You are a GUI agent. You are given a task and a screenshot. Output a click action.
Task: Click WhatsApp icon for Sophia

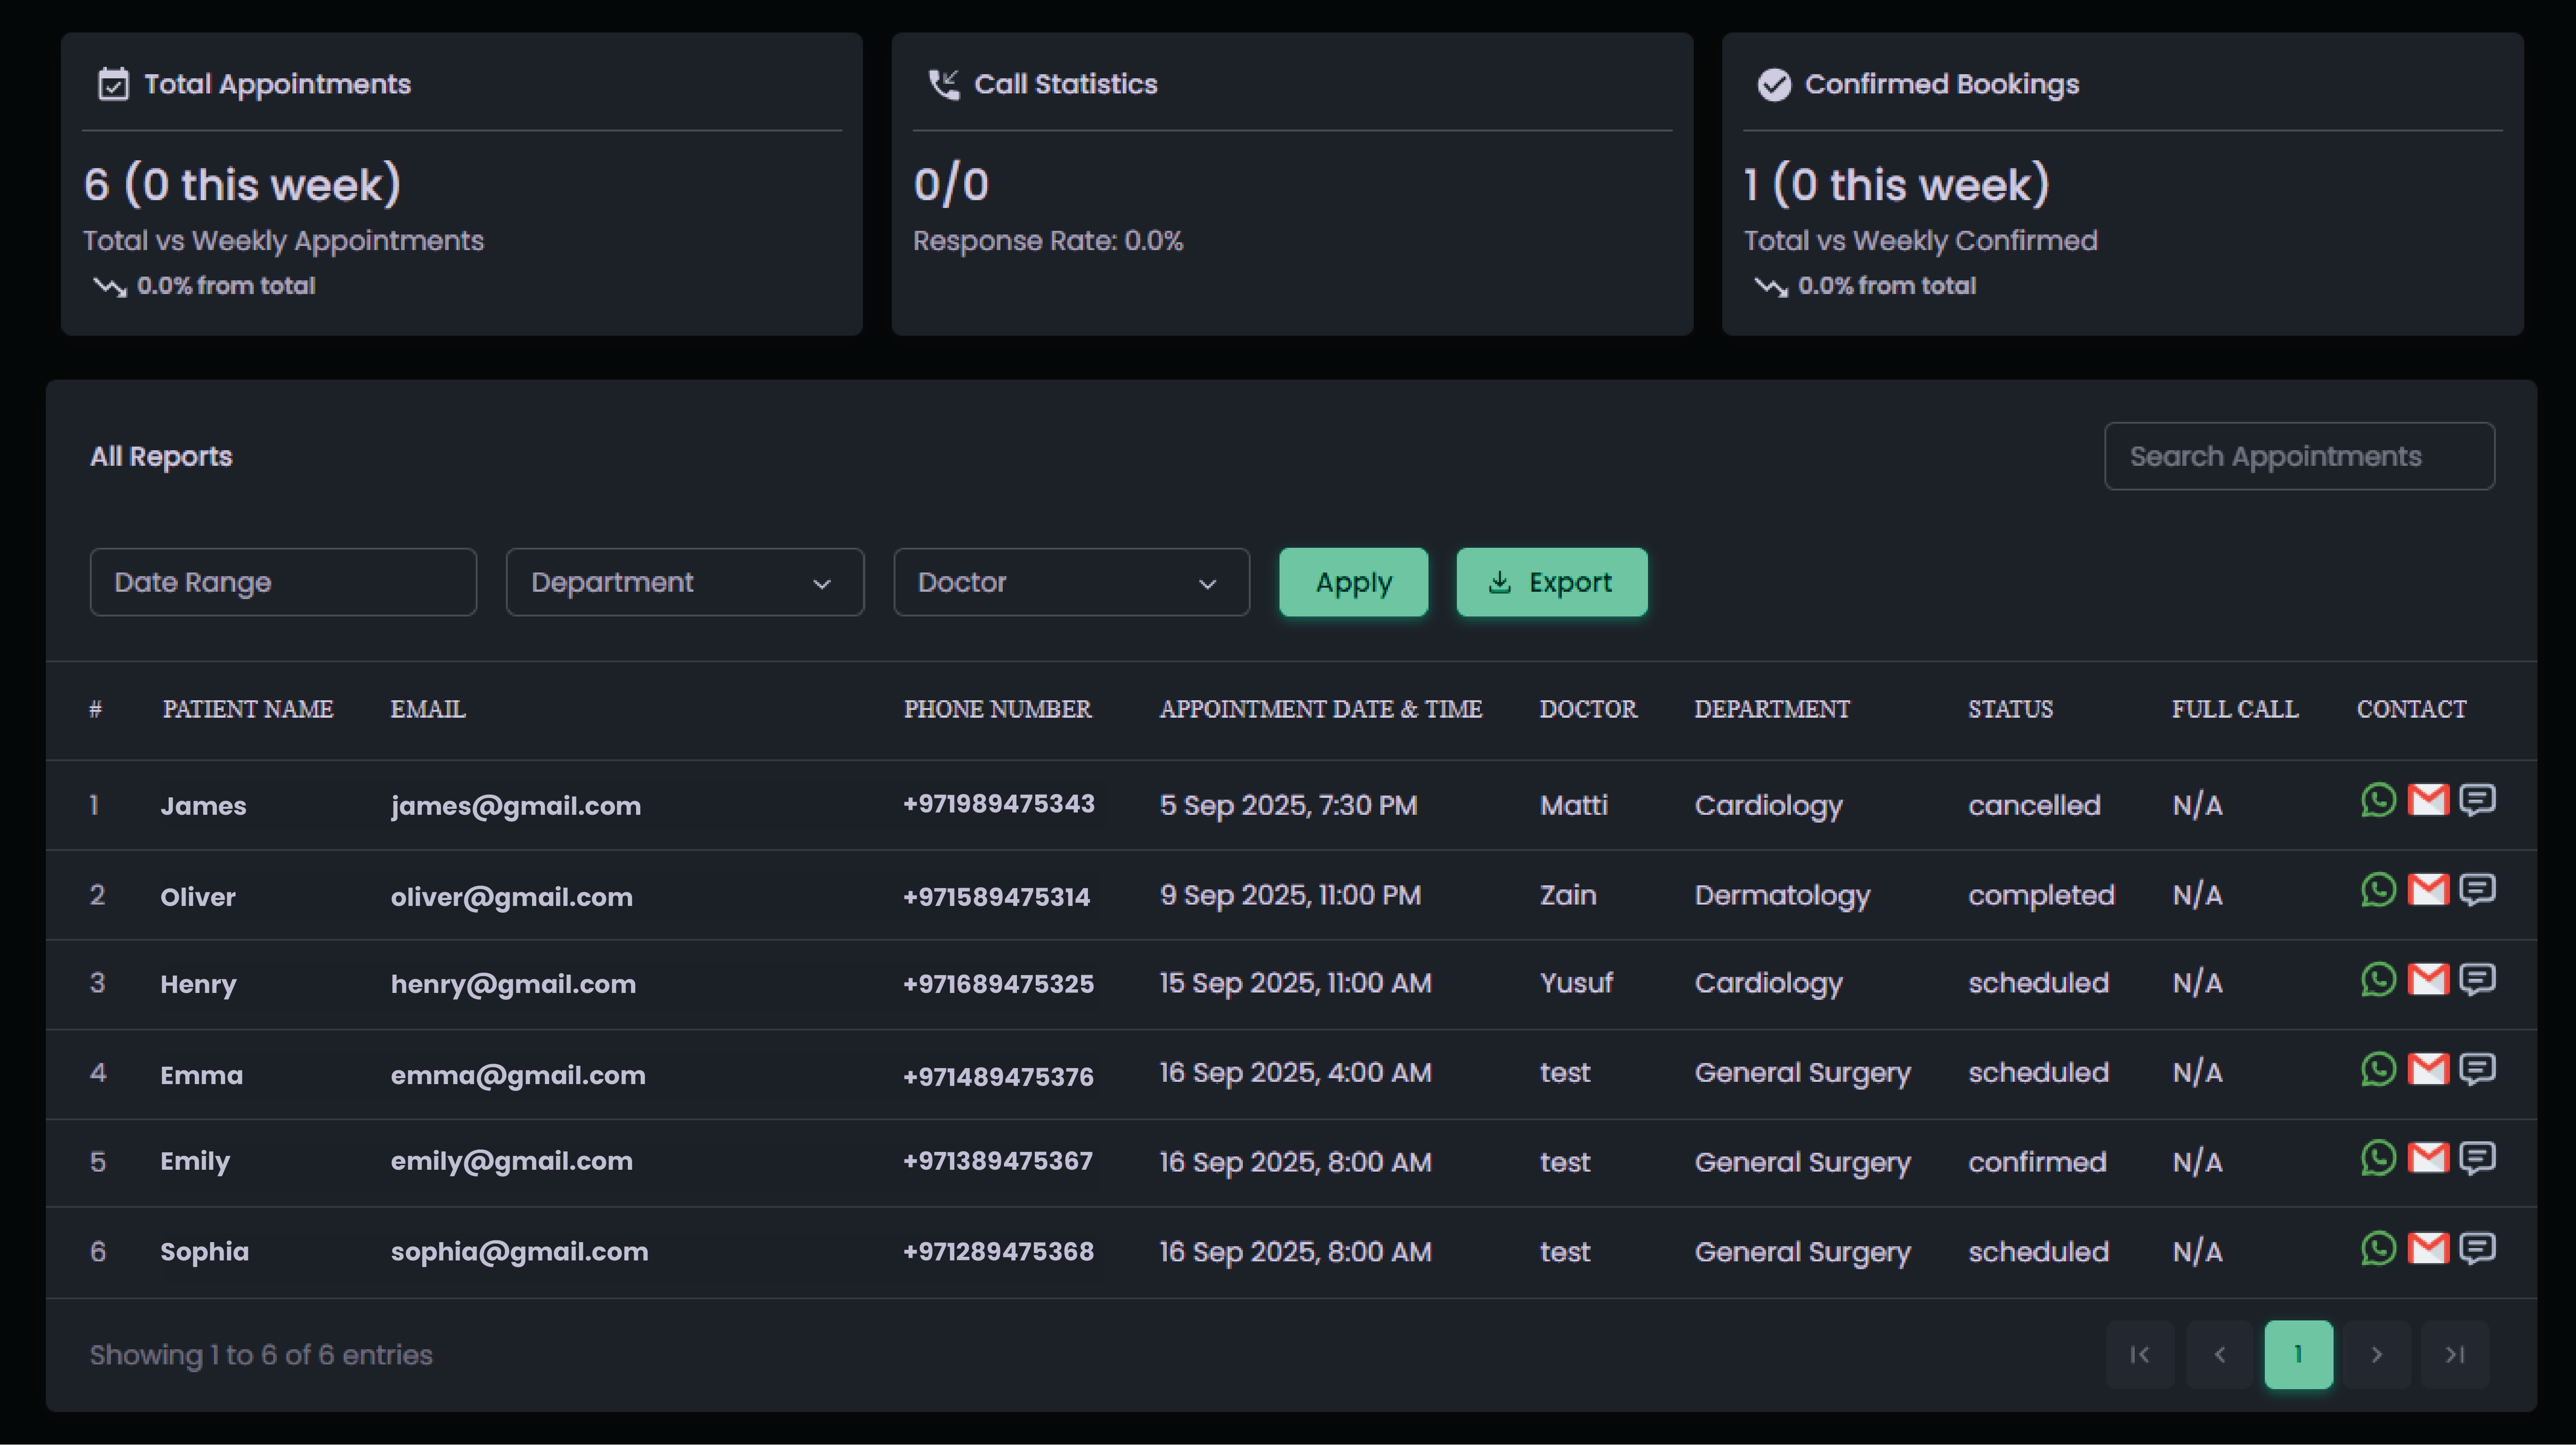(2378, 1248)
